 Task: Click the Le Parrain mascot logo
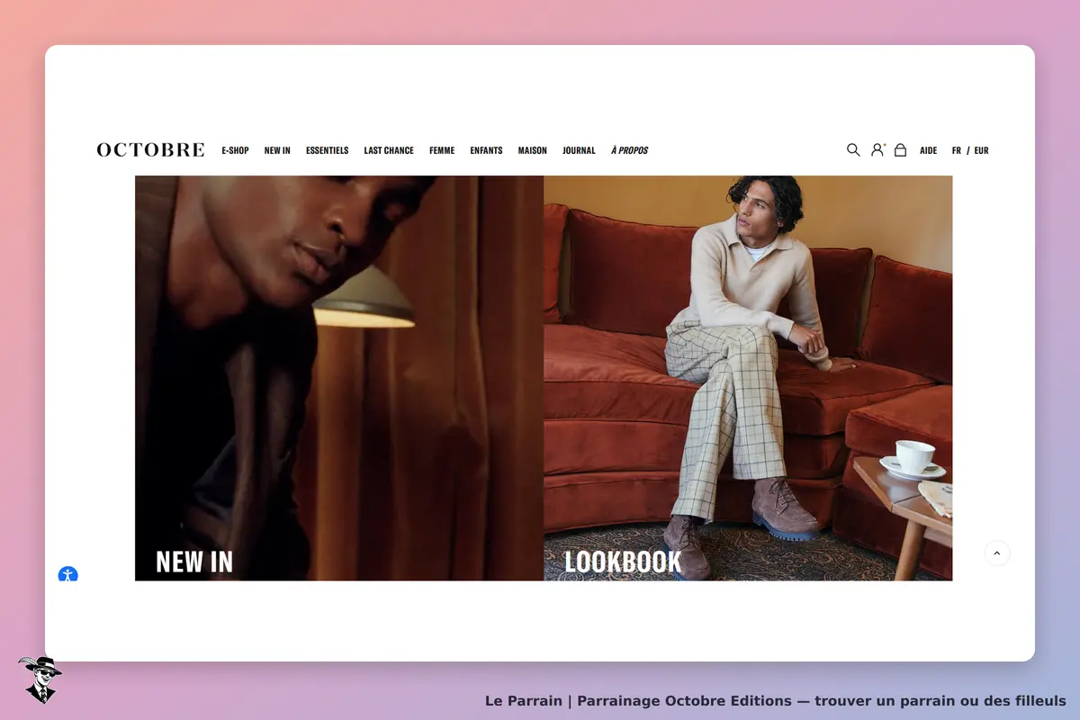click(x=40, y=679)
